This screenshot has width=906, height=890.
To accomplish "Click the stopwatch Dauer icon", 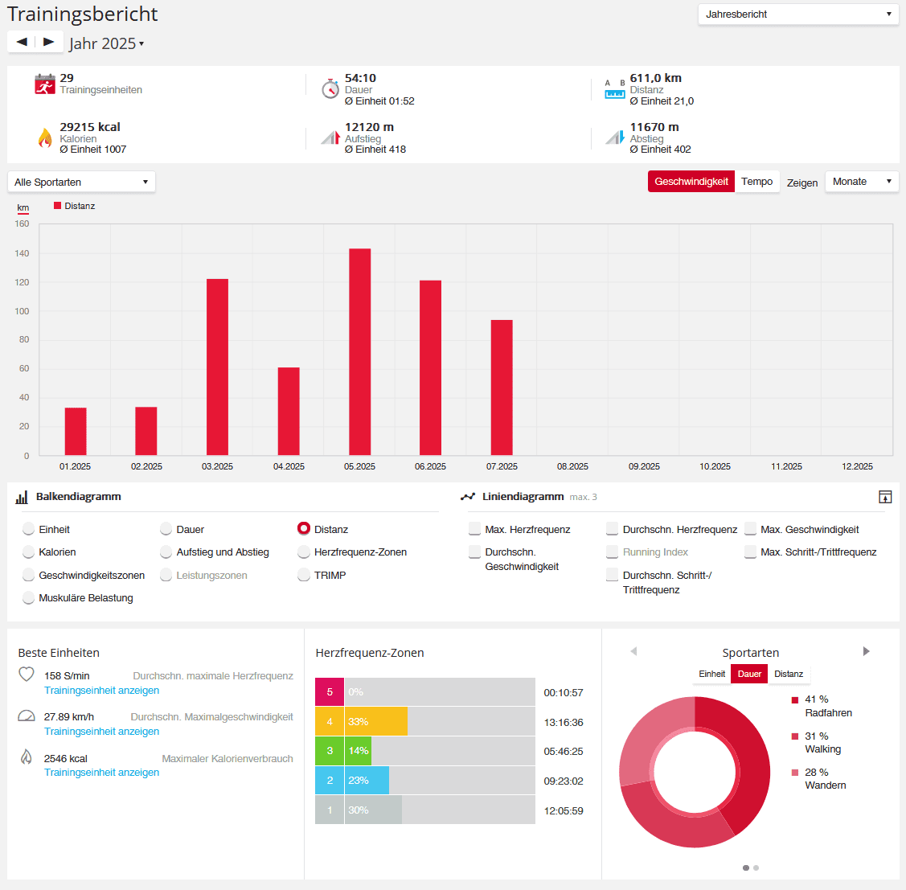I will click(x=330, y=88).
